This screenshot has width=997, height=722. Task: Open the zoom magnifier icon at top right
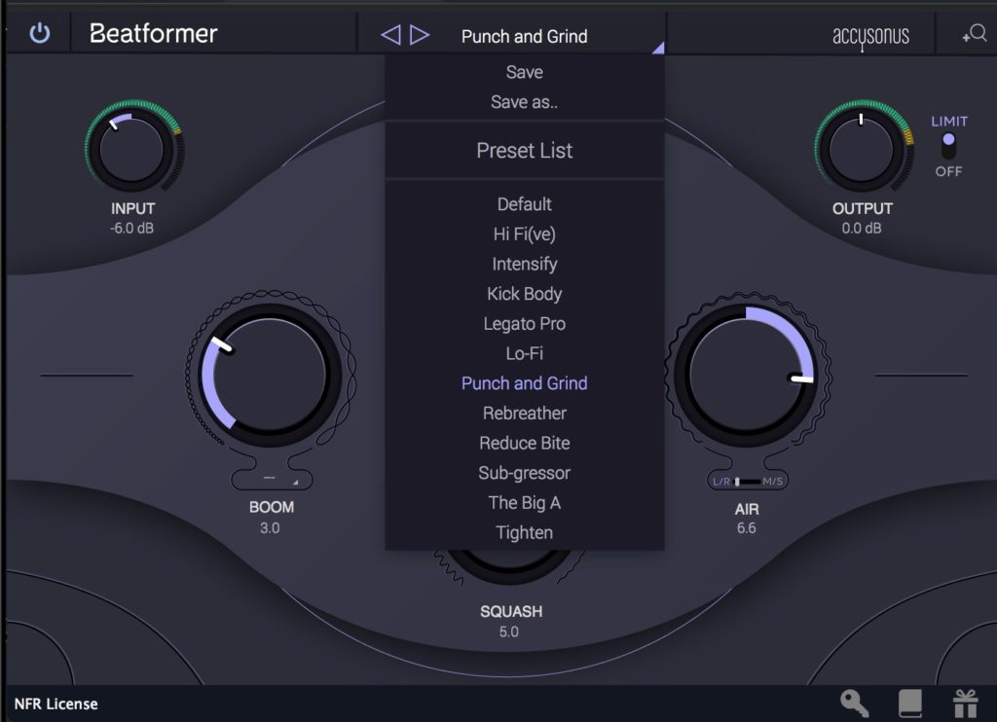pos(975,34)
